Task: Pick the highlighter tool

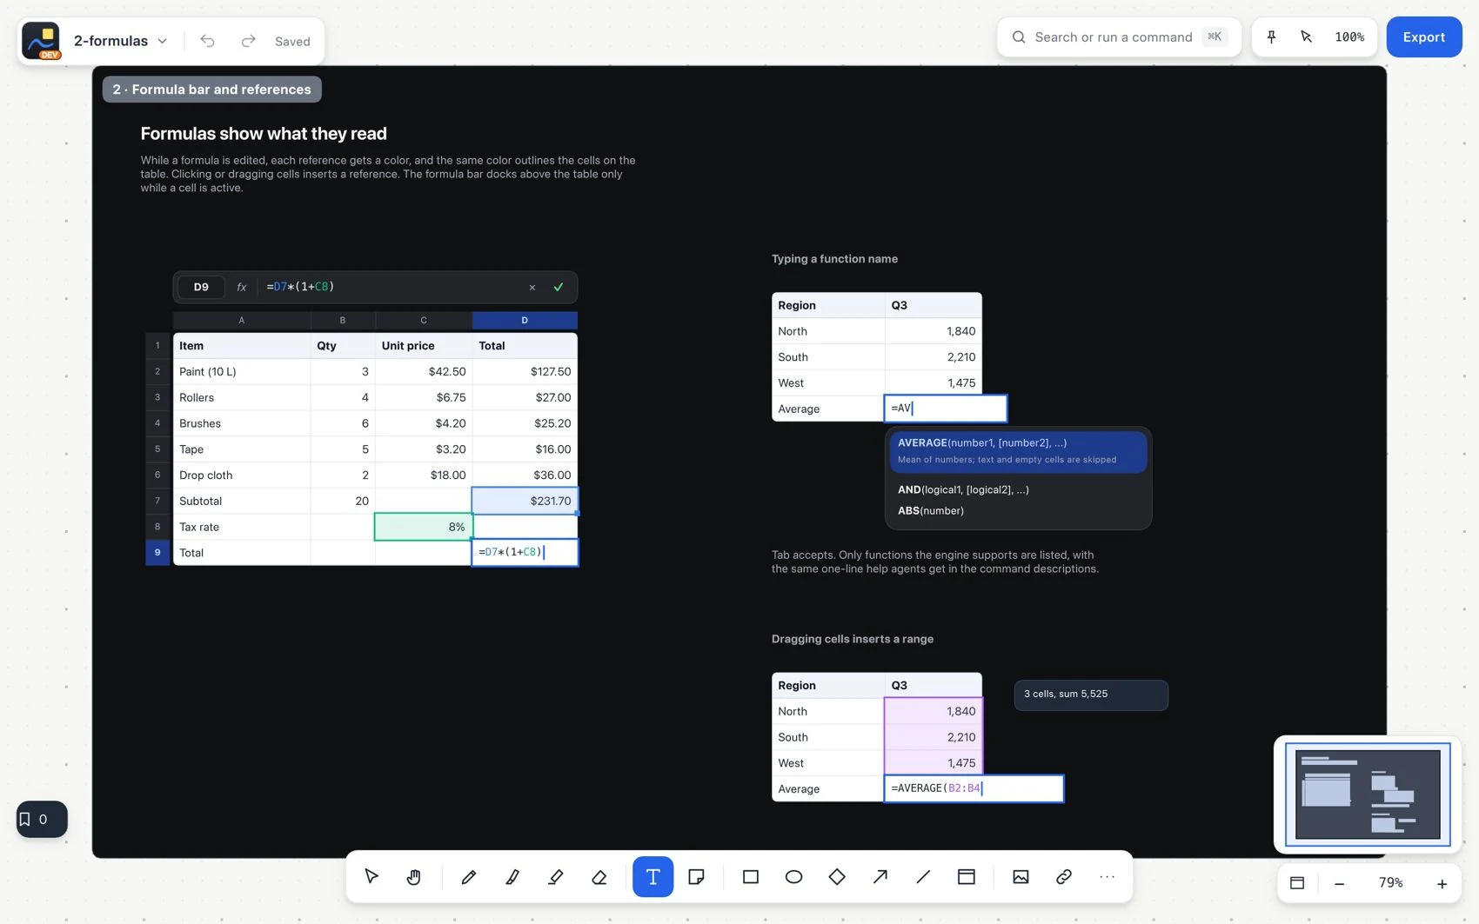Action: pos(556,876)
